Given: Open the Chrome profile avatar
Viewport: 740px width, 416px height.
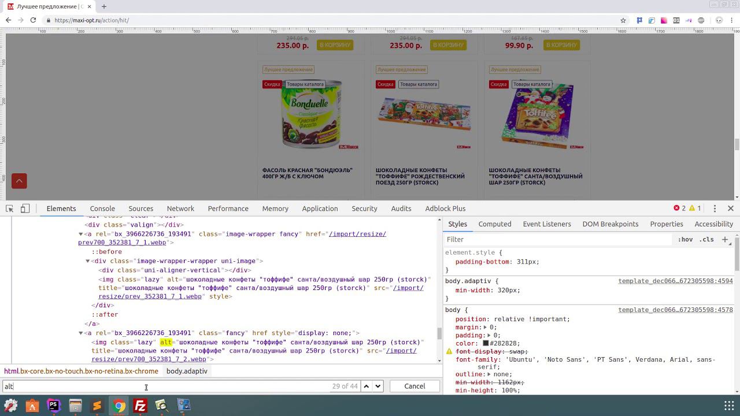Looking at the screenshot, I should 719,20.
